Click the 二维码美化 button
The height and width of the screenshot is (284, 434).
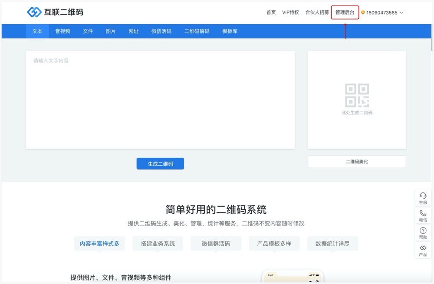(x=357, y=162)
